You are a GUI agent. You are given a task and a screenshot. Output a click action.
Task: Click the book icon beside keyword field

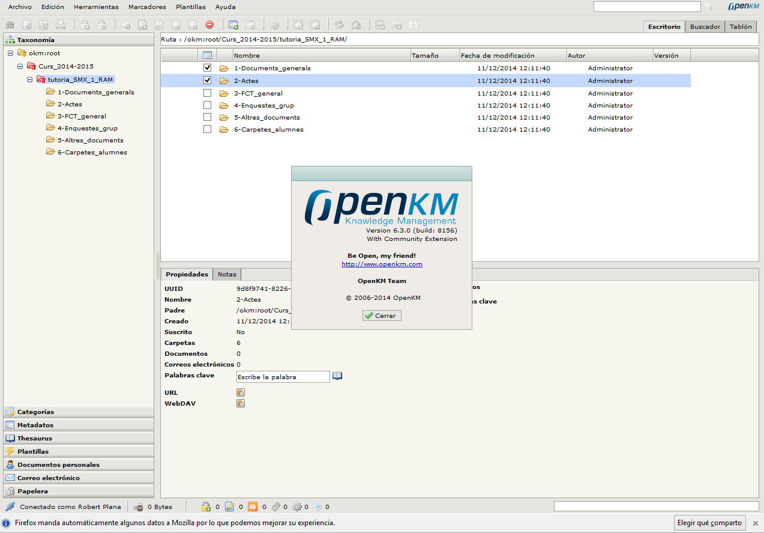tap(337, 376)
